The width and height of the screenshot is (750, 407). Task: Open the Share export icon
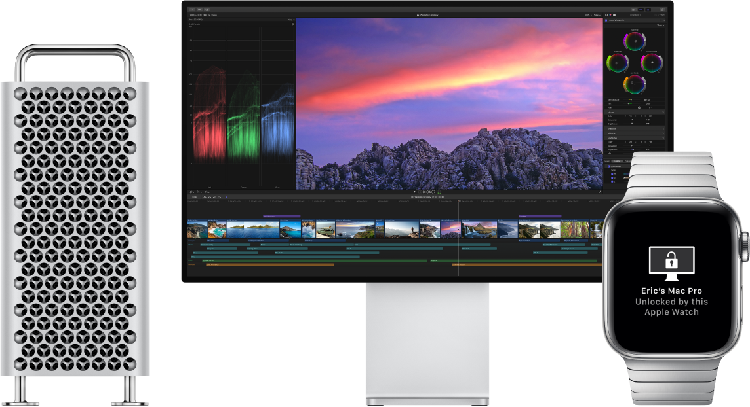(662, 10)
